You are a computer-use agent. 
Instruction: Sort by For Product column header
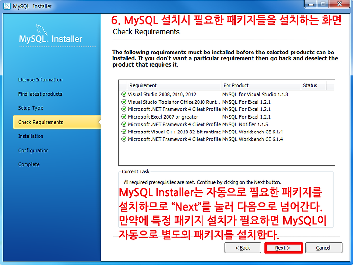261,85
